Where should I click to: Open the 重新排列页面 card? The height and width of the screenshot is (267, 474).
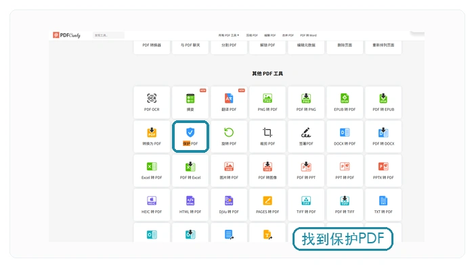[383, 47]
